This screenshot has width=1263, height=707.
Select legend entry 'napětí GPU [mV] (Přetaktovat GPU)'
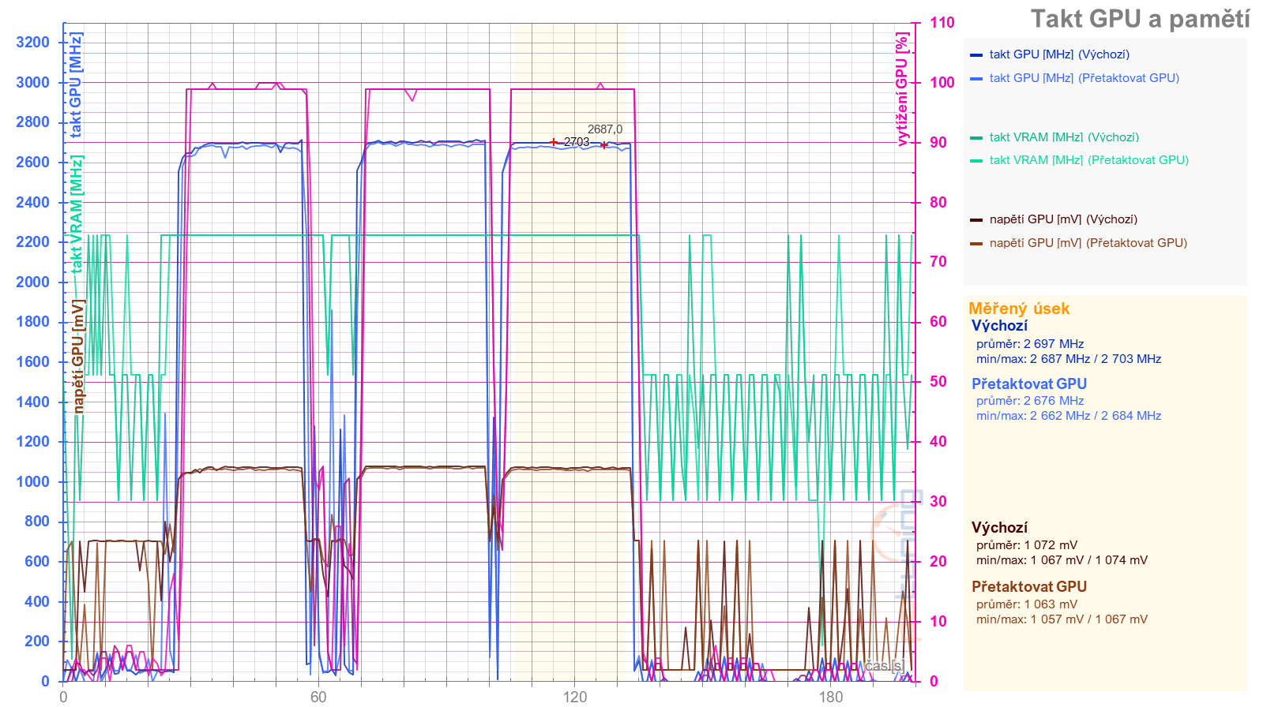click(1088, 243)
